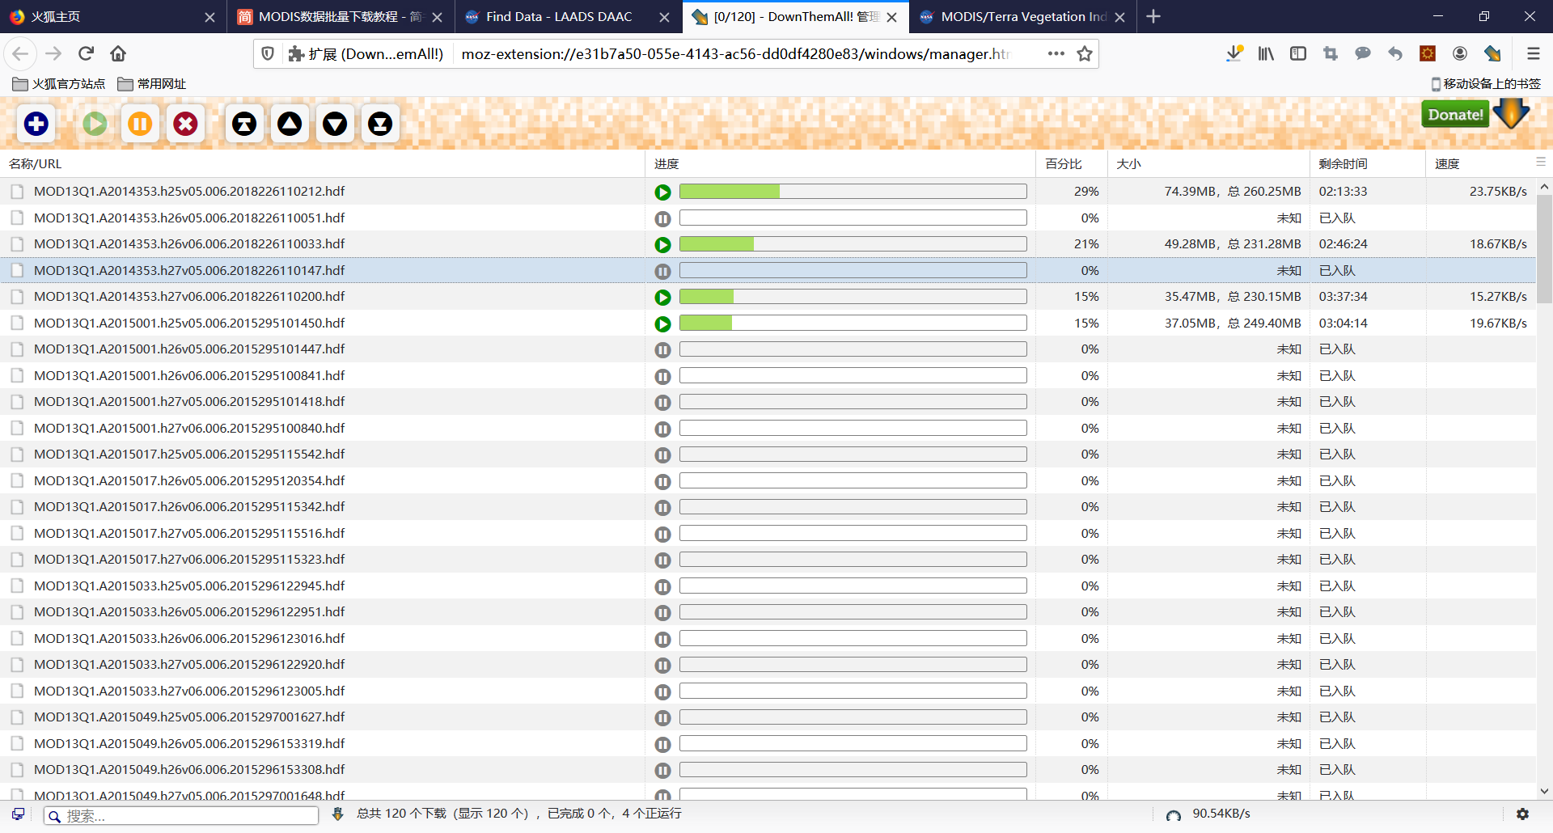Click progress bar of A2015001.h25v05 download
This screenshot has width=1553, height=833.
(853, 323)
